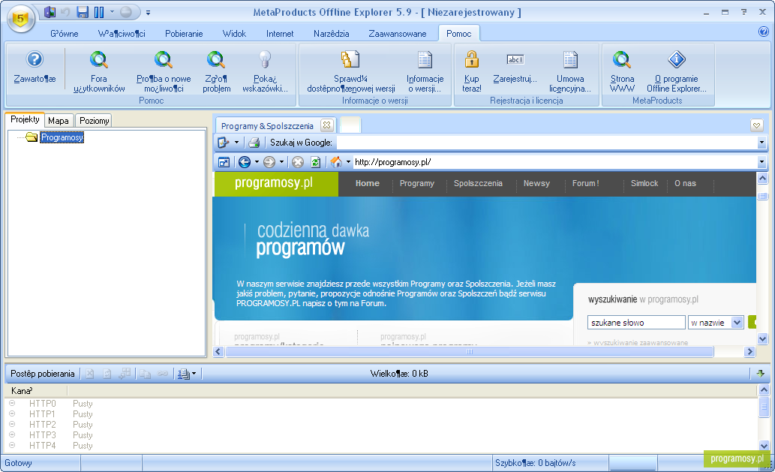Open the Zawartość help contents
Screen dimensions: 775x472
[35, 68]
